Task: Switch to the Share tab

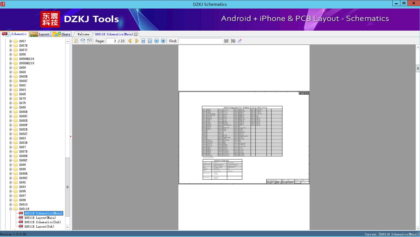Action: click(x=61, y=34)
